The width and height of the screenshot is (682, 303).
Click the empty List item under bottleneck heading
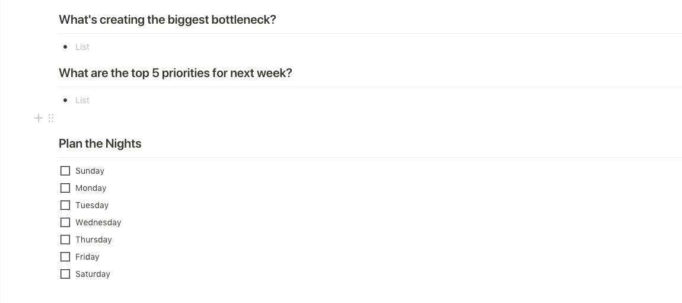[82, 47]
